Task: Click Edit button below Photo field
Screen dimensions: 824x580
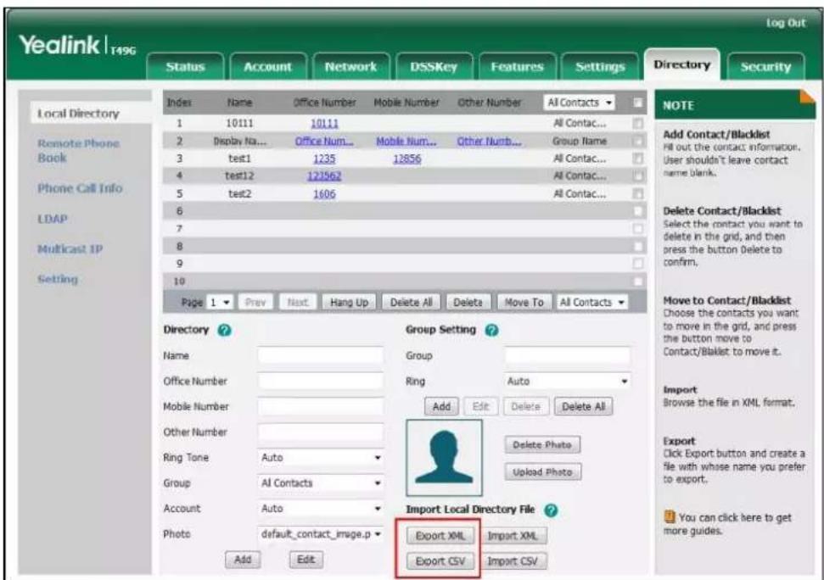Action: tap(305, 560)
